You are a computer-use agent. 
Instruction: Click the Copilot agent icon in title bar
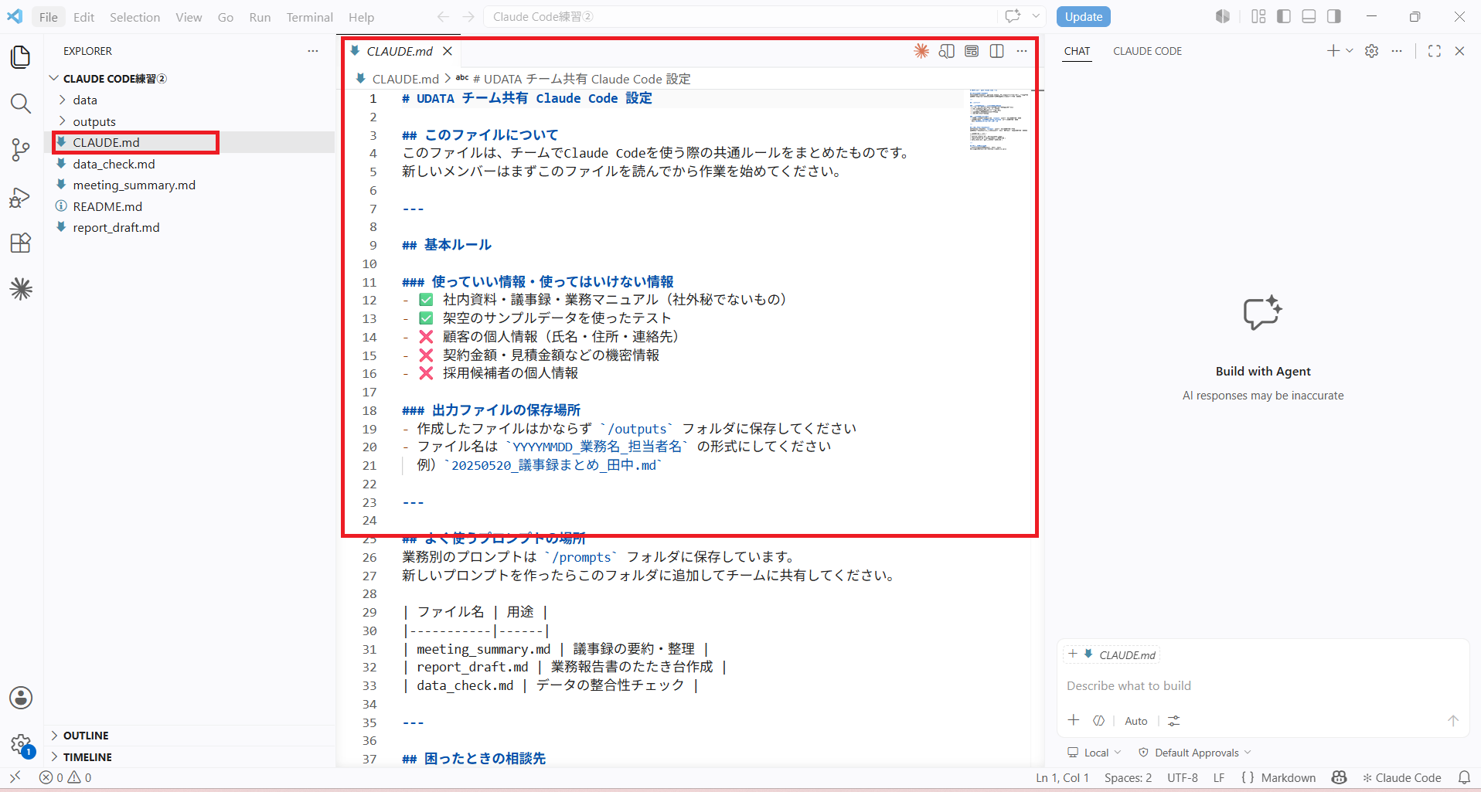(x=1222, y=16)
